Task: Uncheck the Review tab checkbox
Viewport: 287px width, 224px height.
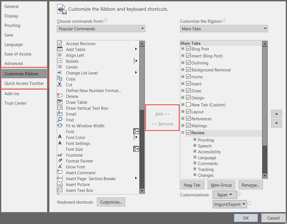Action: [188, 133]
